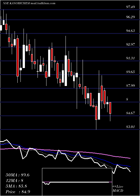The width and height of the screenshot is (140, 196).
Task: Click the 94.63 price axis label
Action: [130, 31]
